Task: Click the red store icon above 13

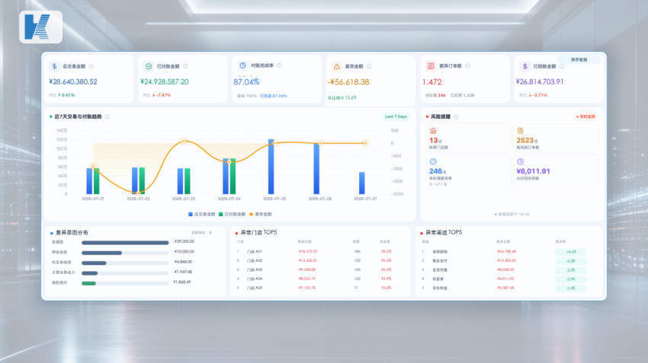Action: coord(433,131)
